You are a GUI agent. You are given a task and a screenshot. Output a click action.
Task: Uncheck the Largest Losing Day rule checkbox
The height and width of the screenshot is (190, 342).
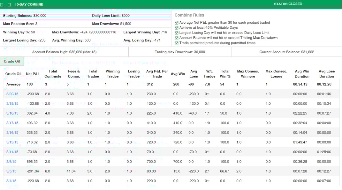pyautogui.click(x=177, y=33)
